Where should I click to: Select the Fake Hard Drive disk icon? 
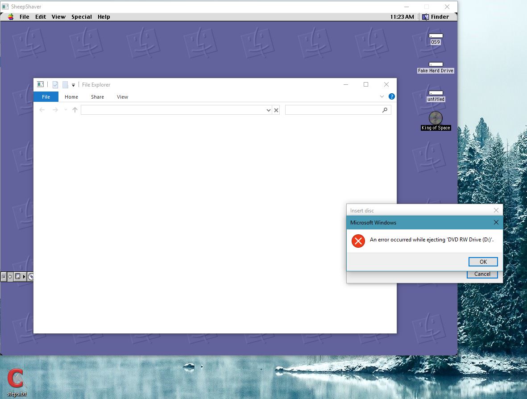436,67
